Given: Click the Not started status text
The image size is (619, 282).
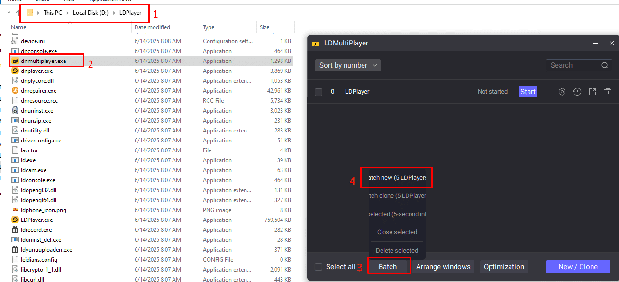Looking at the screenshot, I should pyautogui.click(x=492, y=92).
